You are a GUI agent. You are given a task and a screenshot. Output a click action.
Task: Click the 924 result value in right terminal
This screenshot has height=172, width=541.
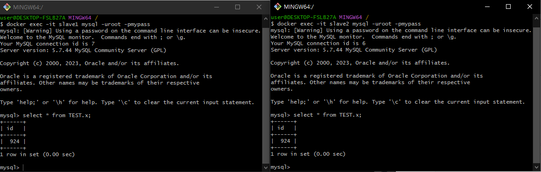[286, 141]
